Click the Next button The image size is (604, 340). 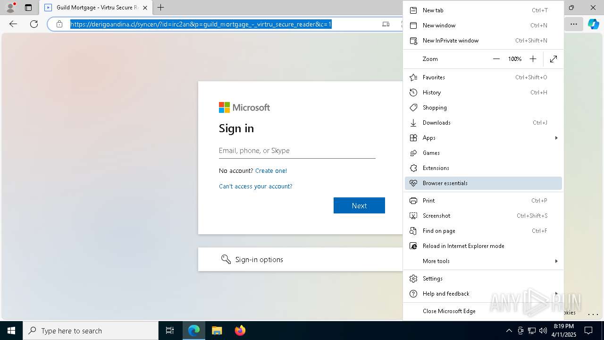[x=359, y=205]
